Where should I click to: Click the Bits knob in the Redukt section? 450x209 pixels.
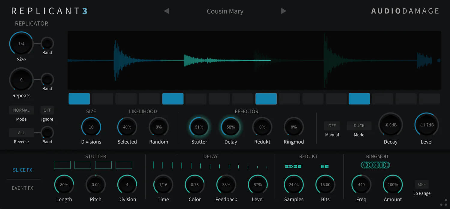(x=325, y=184)
